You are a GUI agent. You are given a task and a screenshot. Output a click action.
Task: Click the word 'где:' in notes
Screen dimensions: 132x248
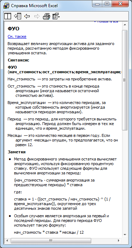pos(18,192)
